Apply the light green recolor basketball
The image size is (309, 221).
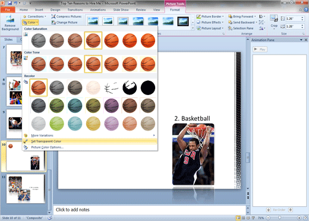tap(57, 124)
